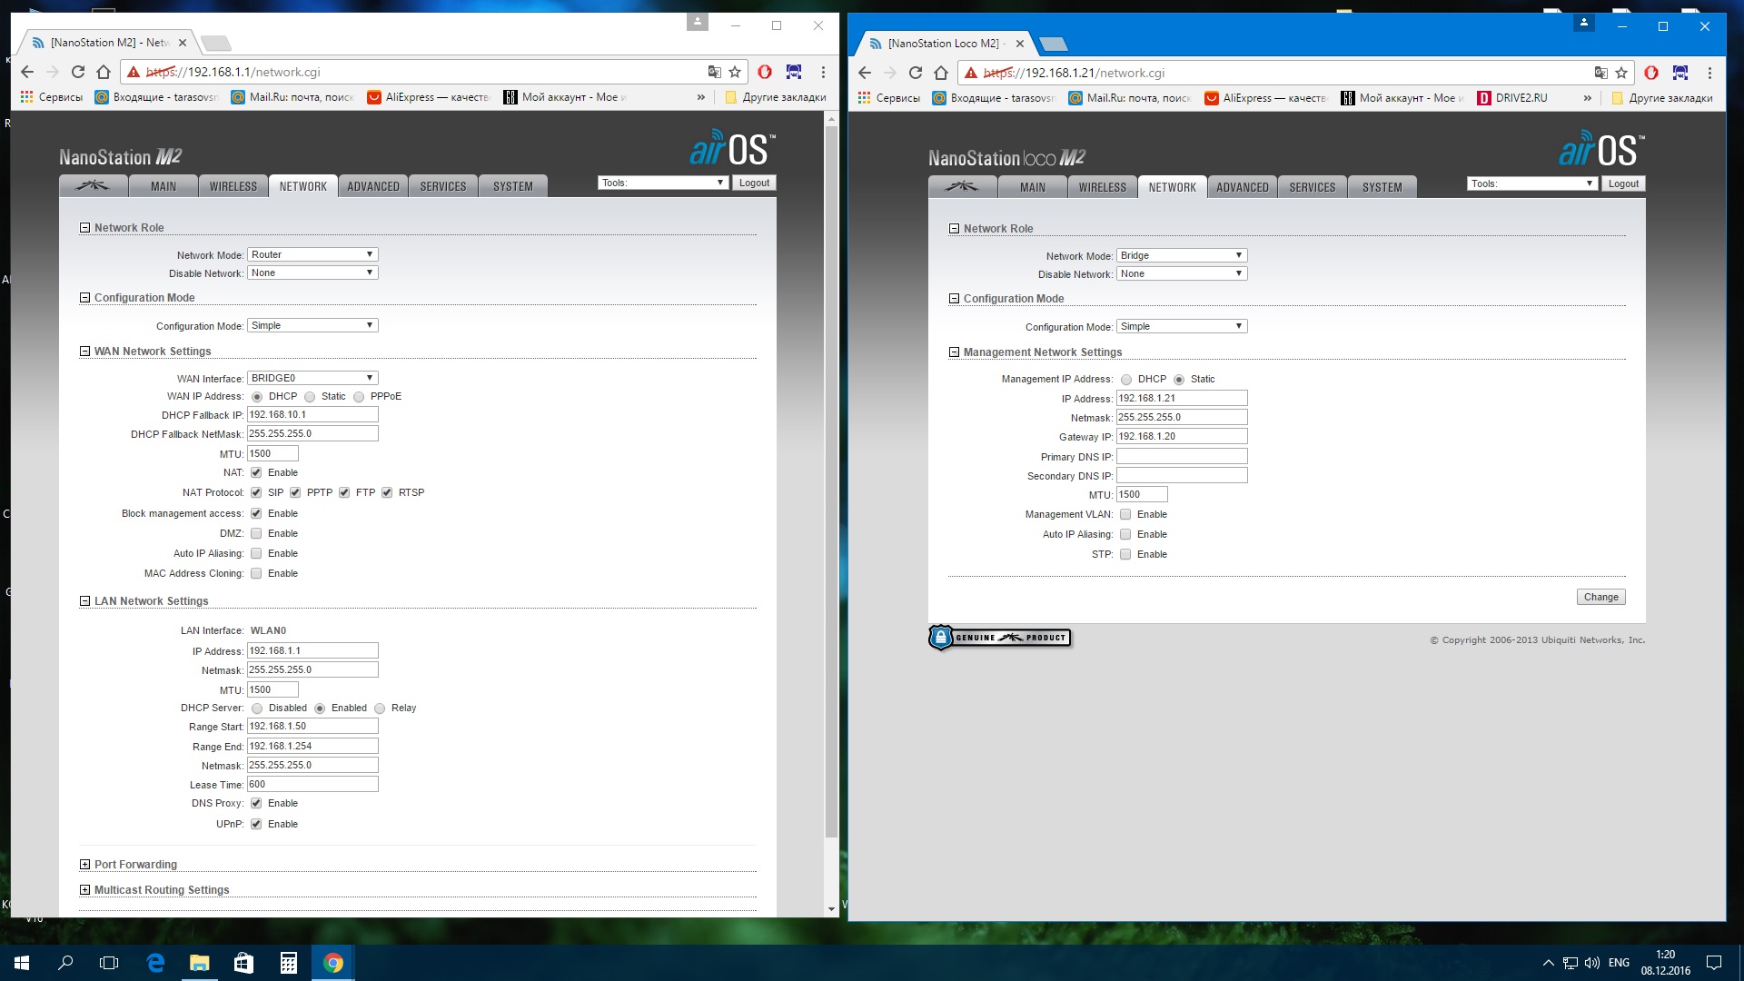Open NETWORK tab in NanoStation Loco M2
The width and height of the screenshot is (1744, 981).
coord(1173,187)
